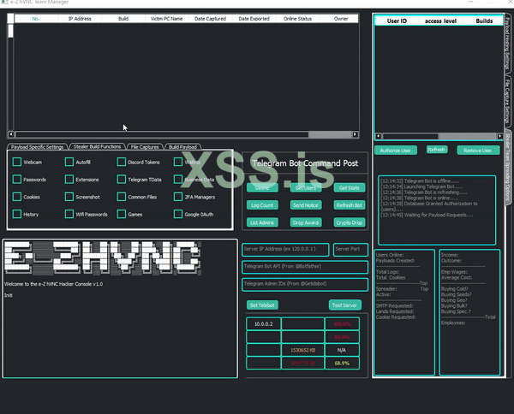Click the 10.0.0.2 cell in the server grid
The width and height of the screenshot is (514, 414).
pos(264,324)
